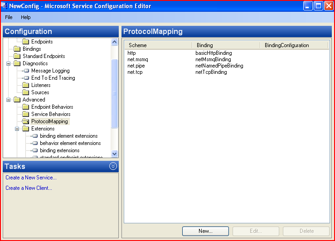The height and width of the screenshot is (241, 335).
Task: Click the BindingConfiguration column header
Action: pos(294,45)
